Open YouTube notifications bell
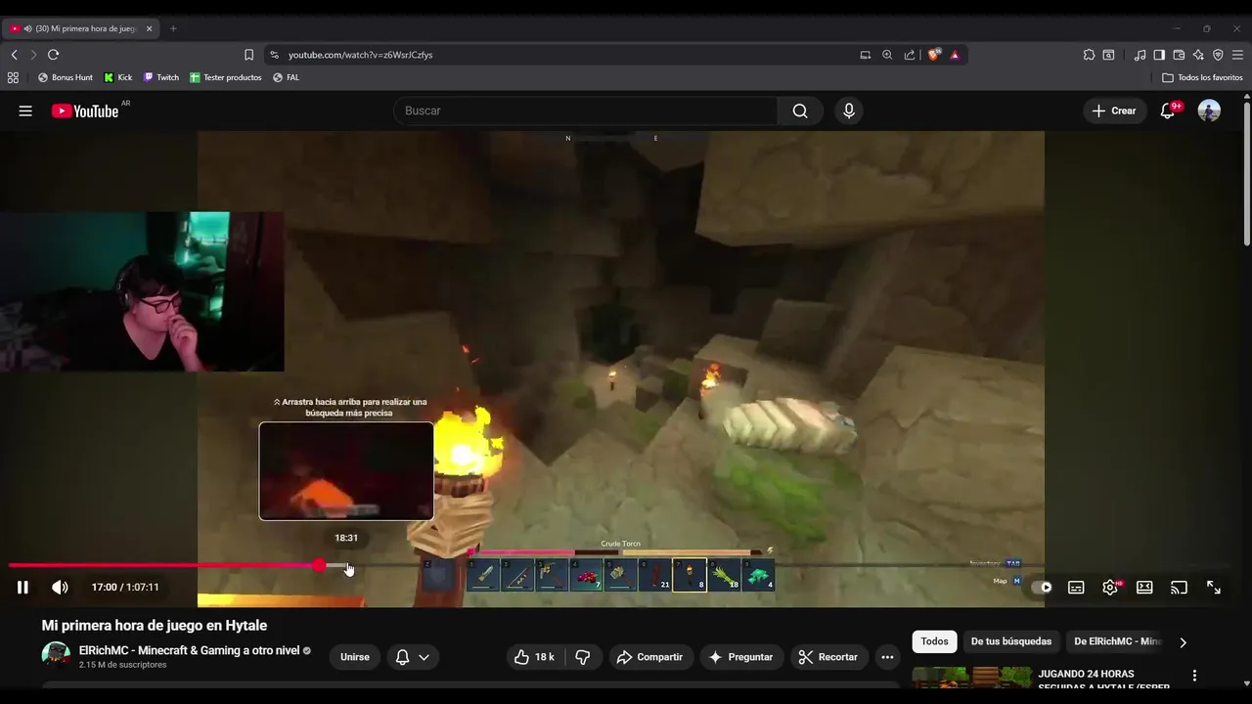 pyautogui.click(x=1168, y=110)
